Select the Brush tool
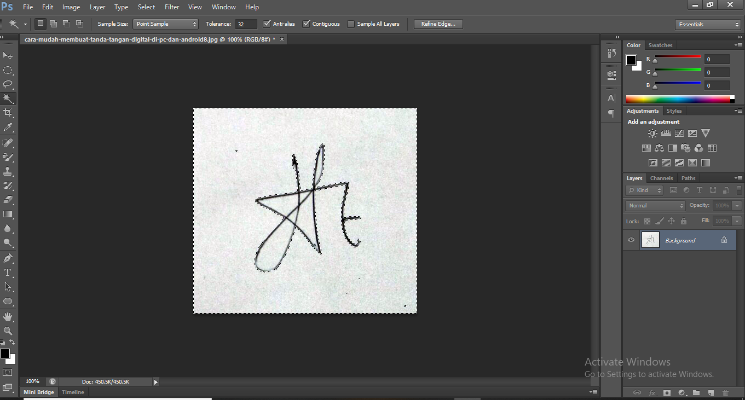Image resolution: width=745 pixels, height=400 pixels. pos(8,157)
